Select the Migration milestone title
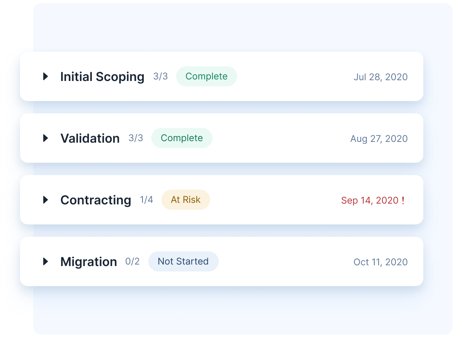 click(89, 262)
